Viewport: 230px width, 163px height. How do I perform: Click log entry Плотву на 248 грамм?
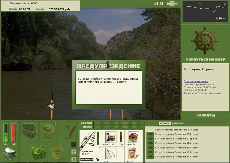[x=177, y=157]
